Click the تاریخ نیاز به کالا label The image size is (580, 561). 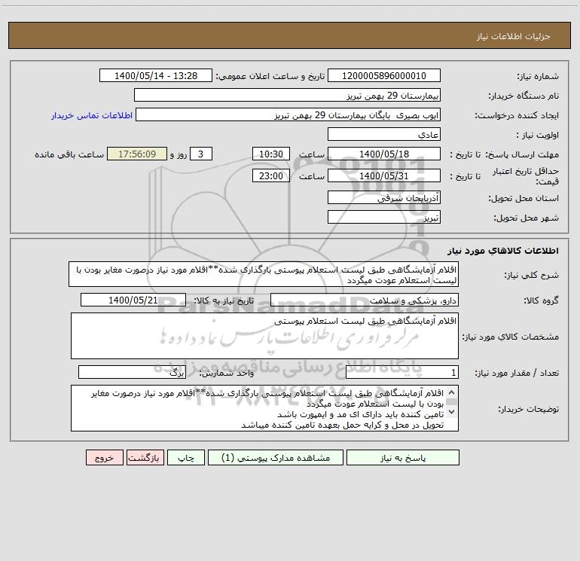[224, 300]
